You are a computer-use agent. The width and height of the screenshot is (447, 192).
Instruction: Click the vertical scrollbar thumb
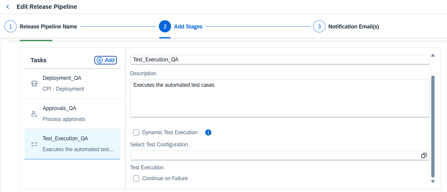[x=433, y=126]
